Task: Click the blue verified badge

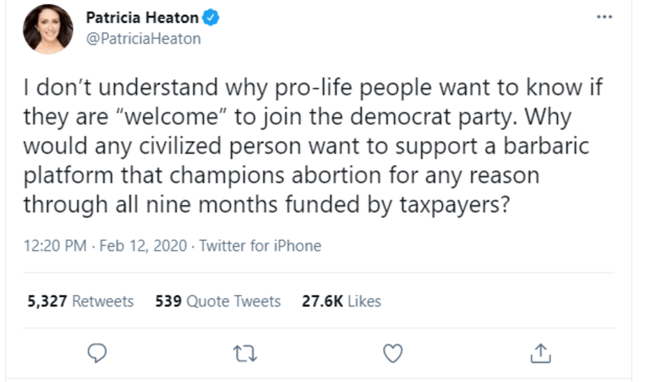Action: [211, 18]
